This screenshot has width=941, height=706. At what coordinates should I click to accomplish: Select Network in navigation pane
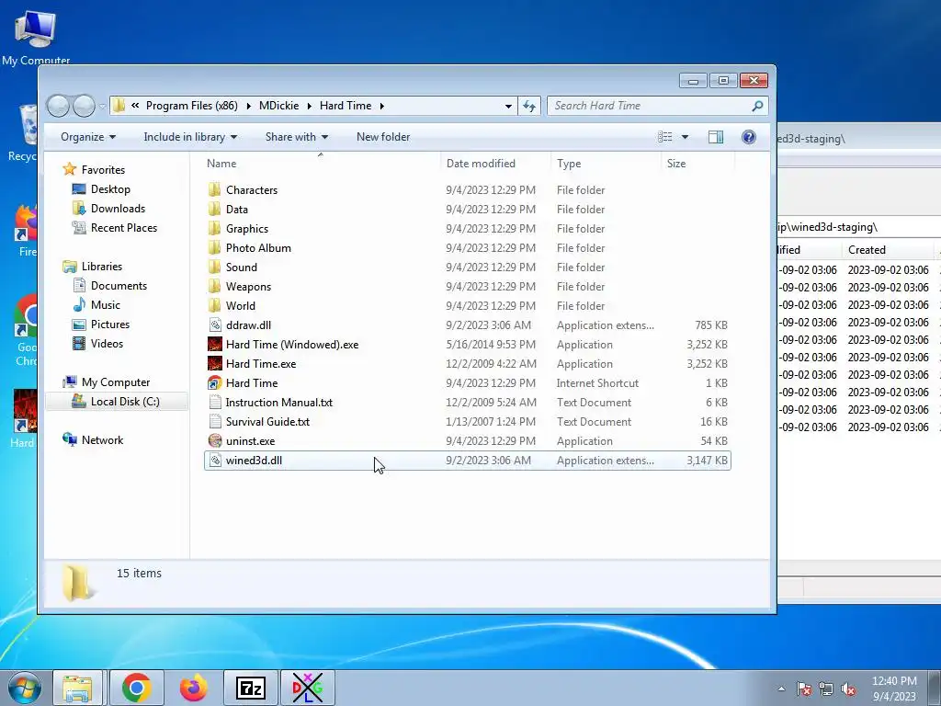point(102,440)
